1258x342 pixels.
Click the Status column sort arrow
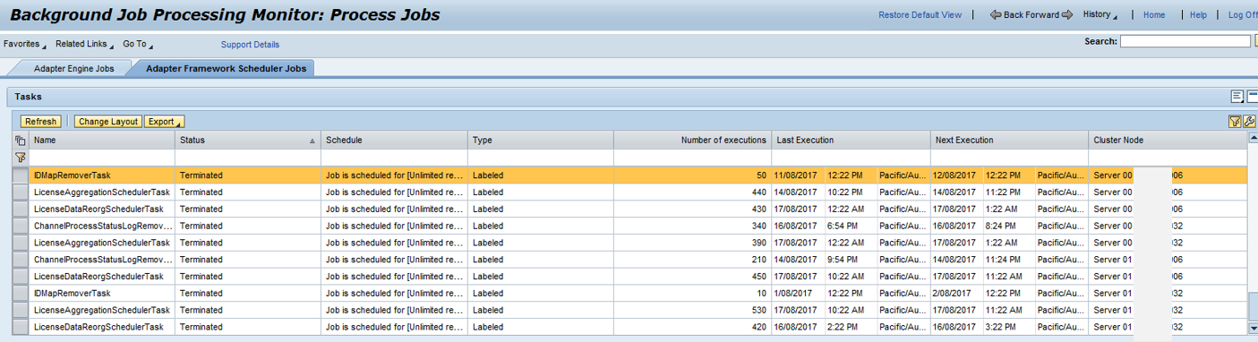click(312, 141)
